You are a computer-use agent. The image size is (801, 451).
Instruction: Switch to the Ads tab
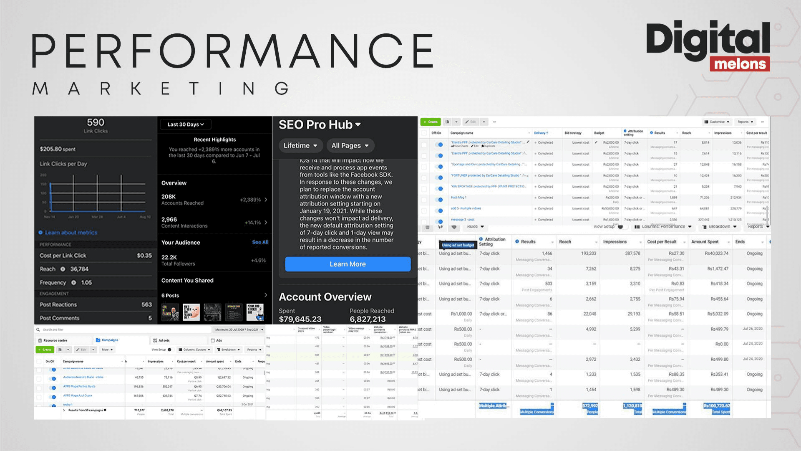point(217,340)
